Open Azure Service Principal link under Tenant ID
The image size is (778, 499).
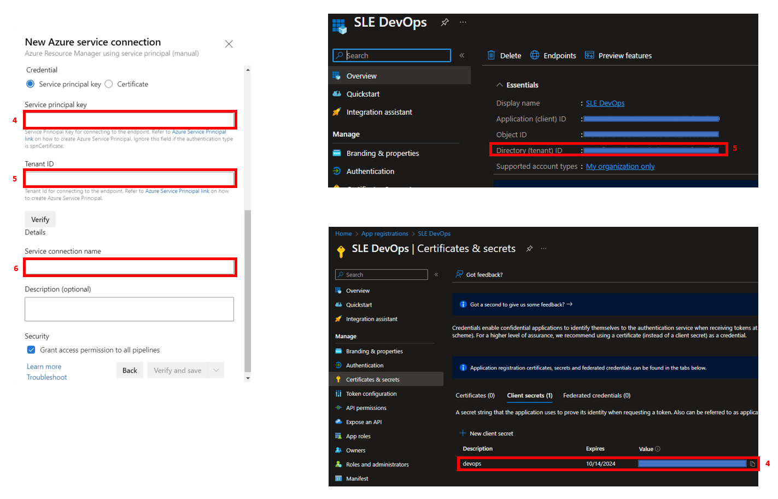[x=177, y=191]
